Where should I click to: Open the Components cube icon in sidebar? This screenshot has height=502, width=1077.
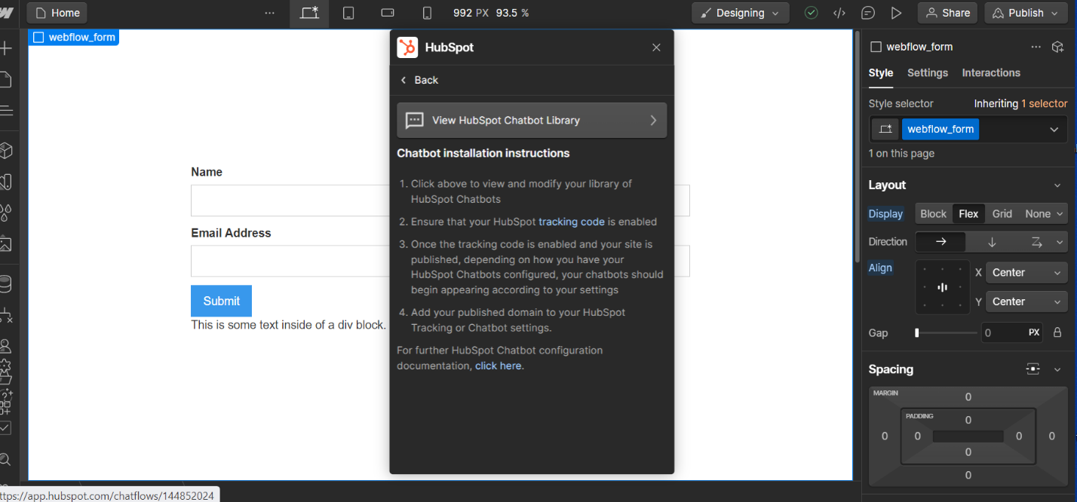coord(5,151)
